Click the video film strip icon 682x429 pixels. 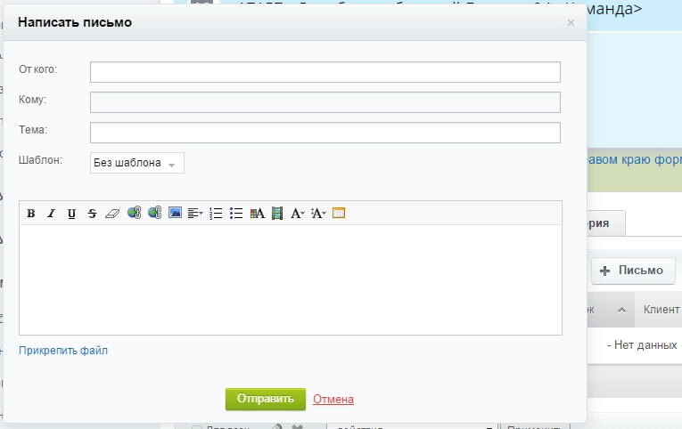[x=277, y=214]
